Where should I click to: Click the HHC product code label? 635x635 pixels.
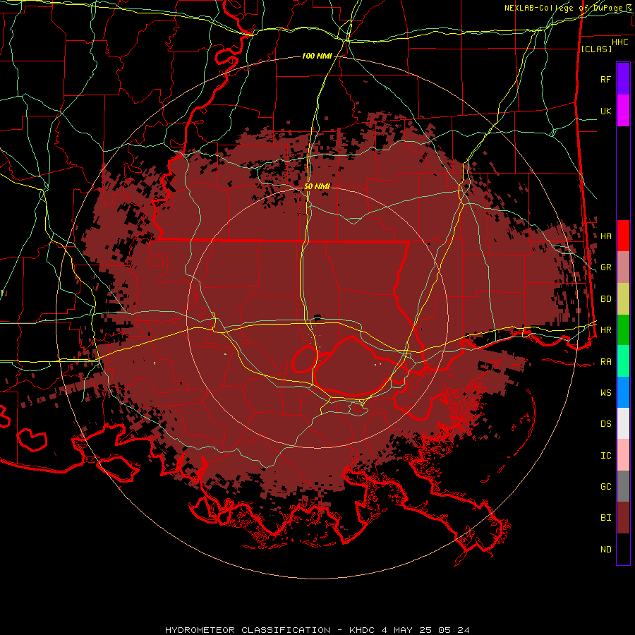pyautogui.click(x=620, y=42)
